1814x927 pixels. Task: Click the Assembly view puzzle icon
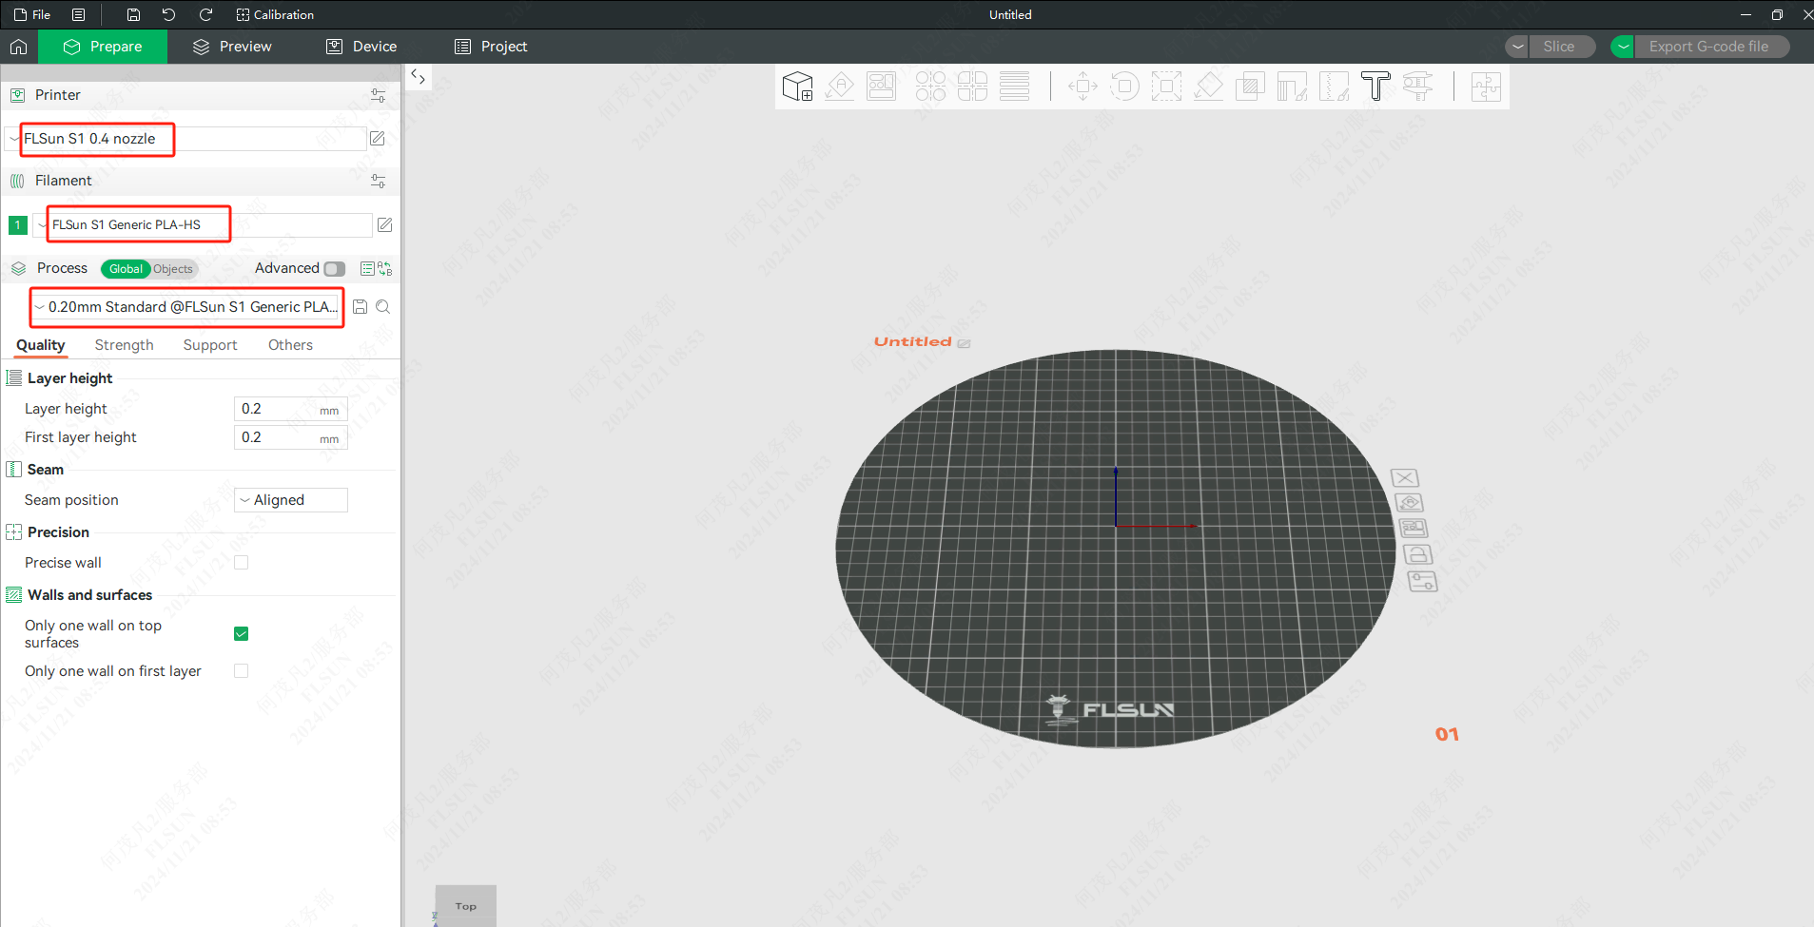pos(1486,87)
